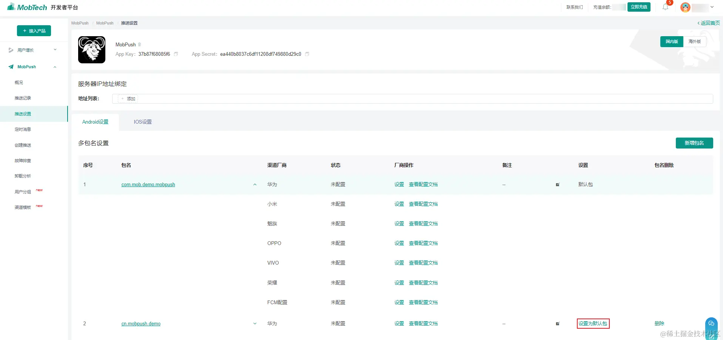Viewport: 723px width, 340px height.
Task: Expand the 用户增长 menu chevron
Action: tap(55, 50)
